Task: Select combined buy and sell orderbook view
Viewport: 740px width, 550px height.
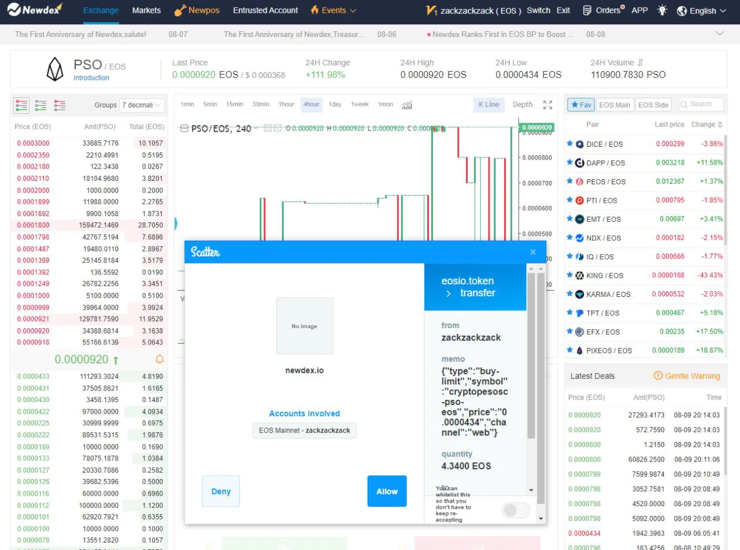Action: coord(21,105)
